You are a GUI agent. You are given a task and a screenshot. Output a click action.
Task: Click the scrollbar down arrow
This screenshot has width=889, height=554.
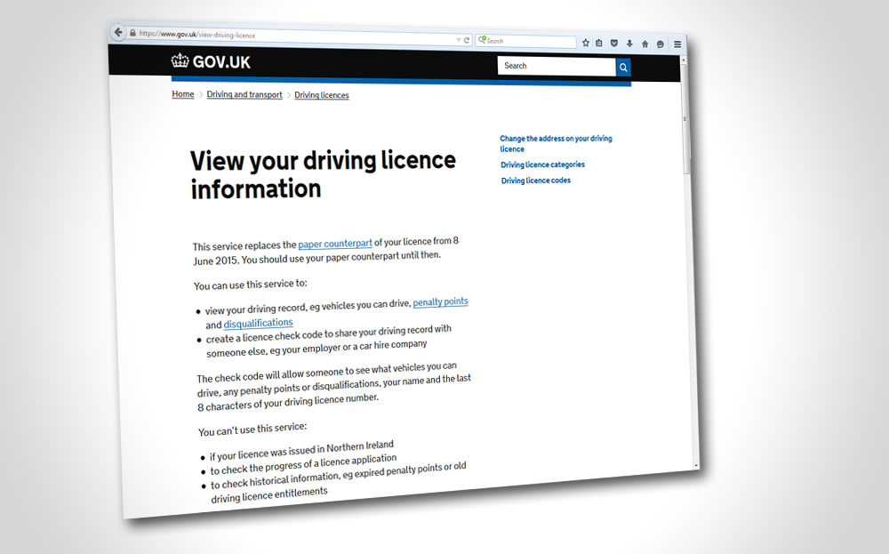[x=696, y=466]
